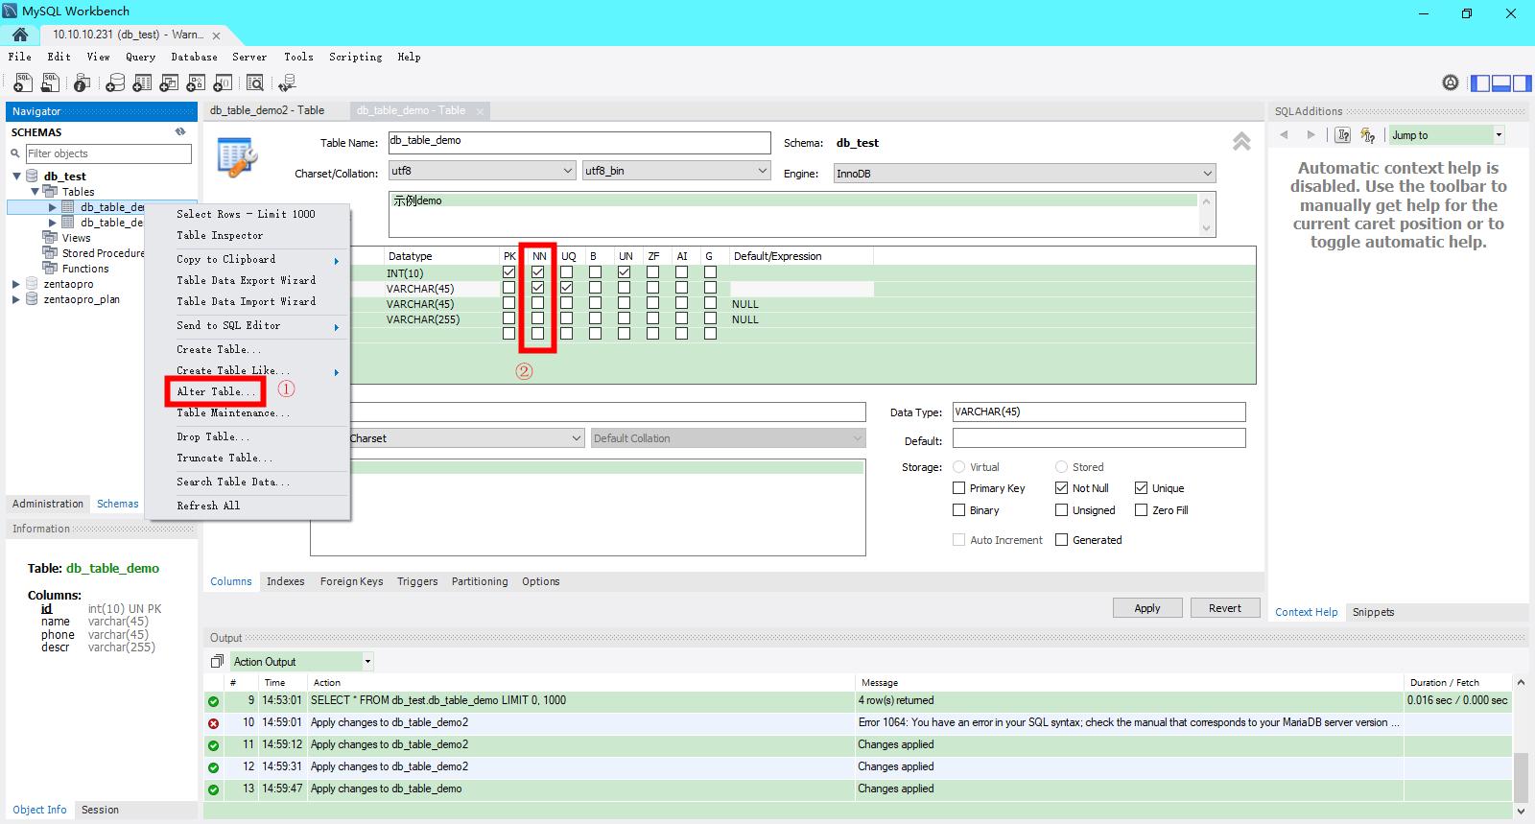Open the Jump to dropdown
1535x824 pixels.
pos(1447,135)
